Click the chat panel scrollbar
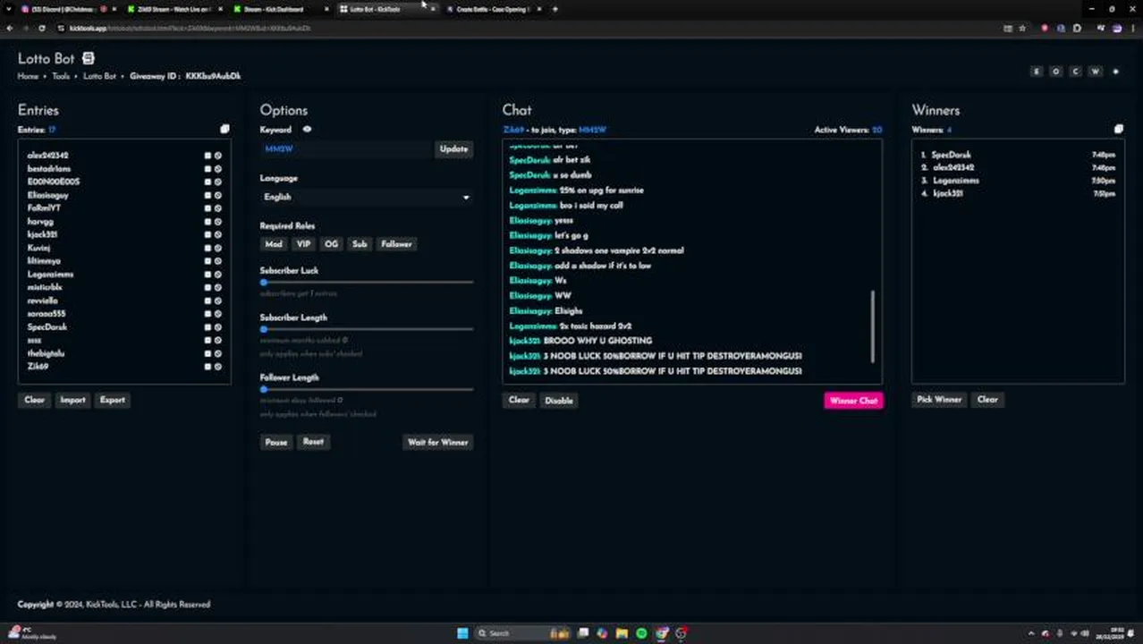Viewport: 1143px width, 644px height. pos(873,326)
